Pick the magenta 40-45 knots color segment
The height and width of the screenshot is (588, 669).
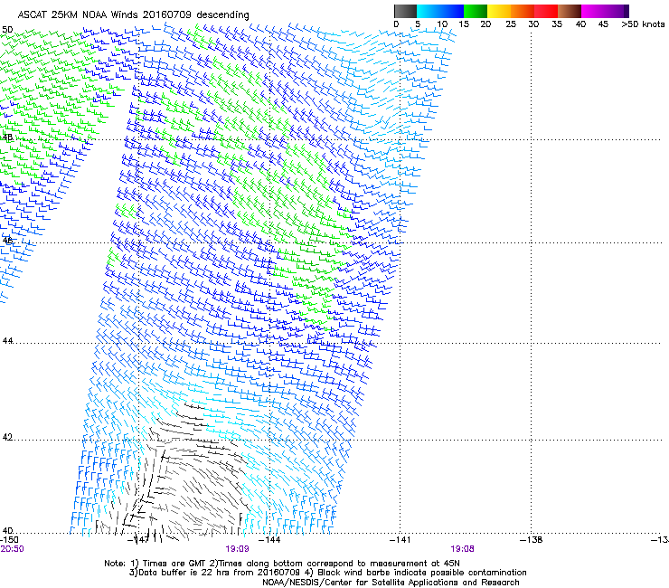pos(593,11)
